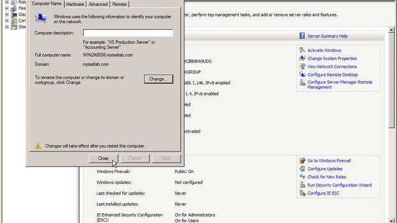This screenshot has height=223, width=397.
Task: Click 'Never' beside Last installed updates
Action: click(x=181, y=204)
